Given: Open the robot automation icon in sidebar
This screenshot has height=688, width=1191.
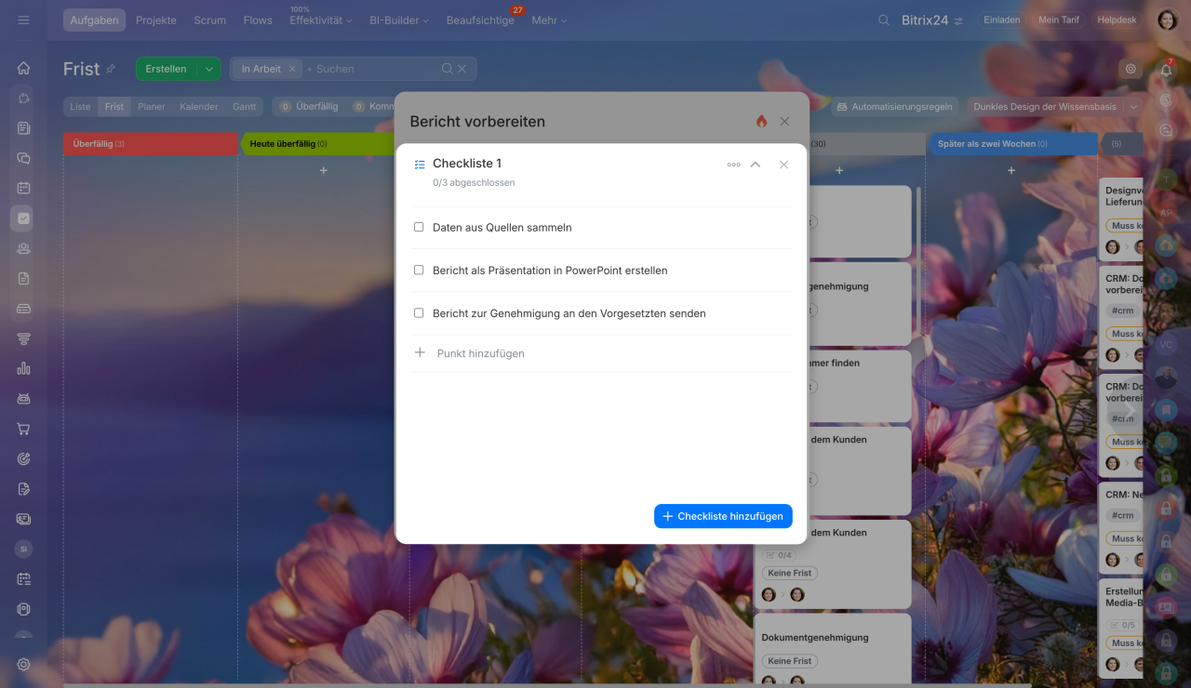Looking at the screenshot, I should coord(23,399).
